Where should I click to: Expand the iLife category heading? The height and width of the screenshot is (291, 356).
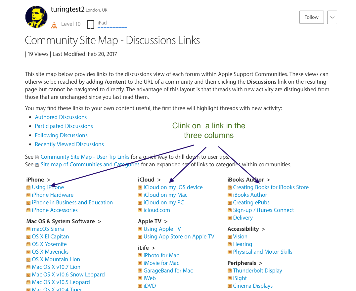[147, 248]
